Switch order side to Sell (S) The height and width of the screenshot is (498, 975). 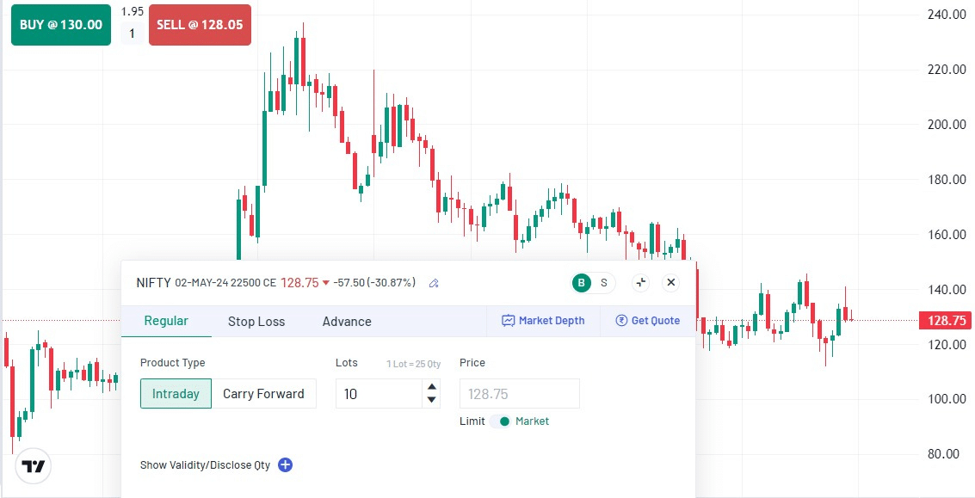[x=603, y=282]
